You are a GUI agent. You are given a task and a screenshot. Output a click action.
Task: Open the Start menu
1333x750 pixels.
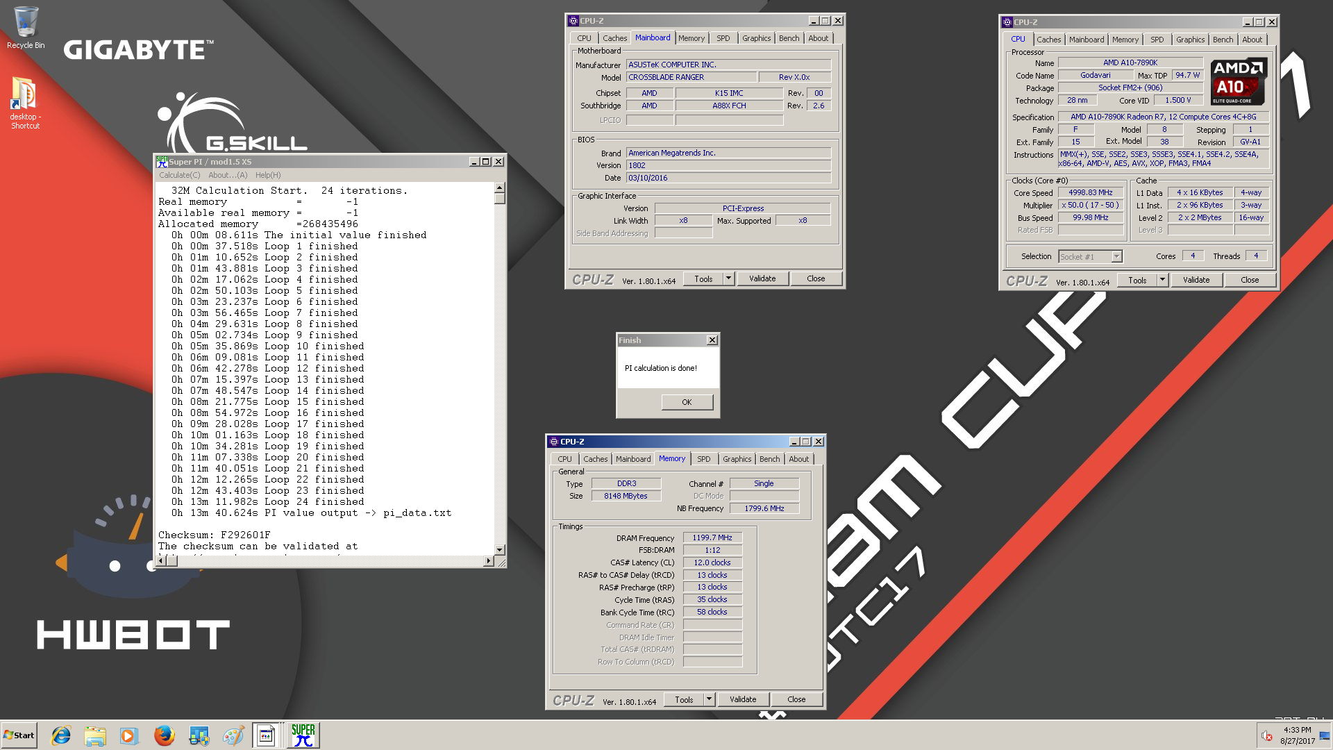tap(19, 735)
